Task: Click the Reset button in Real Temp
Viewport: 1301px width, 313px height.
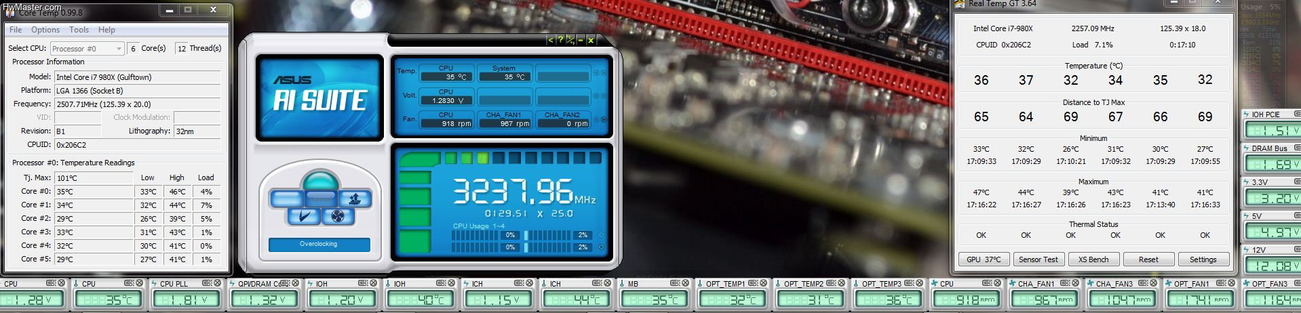Action: pos(1148,259)
